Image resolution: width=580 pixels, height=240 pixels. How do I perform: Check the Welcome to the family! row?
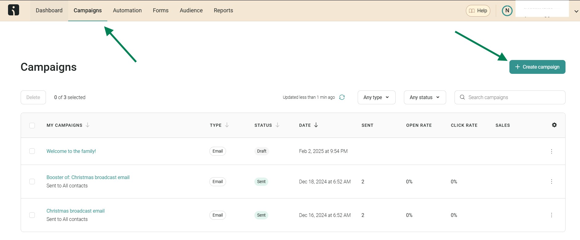(x=32, y=151)
